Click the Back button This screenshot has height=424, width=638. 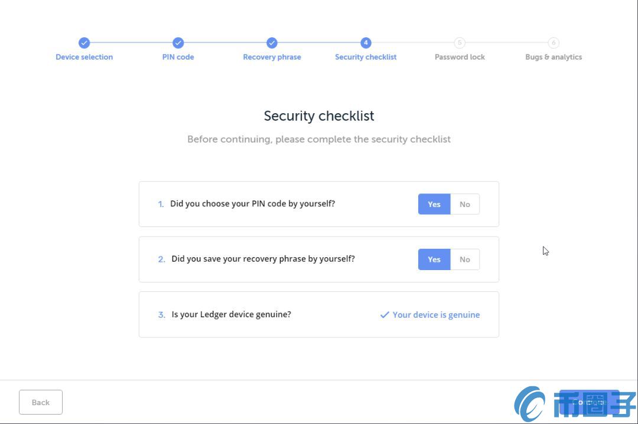tap(41, 402)
